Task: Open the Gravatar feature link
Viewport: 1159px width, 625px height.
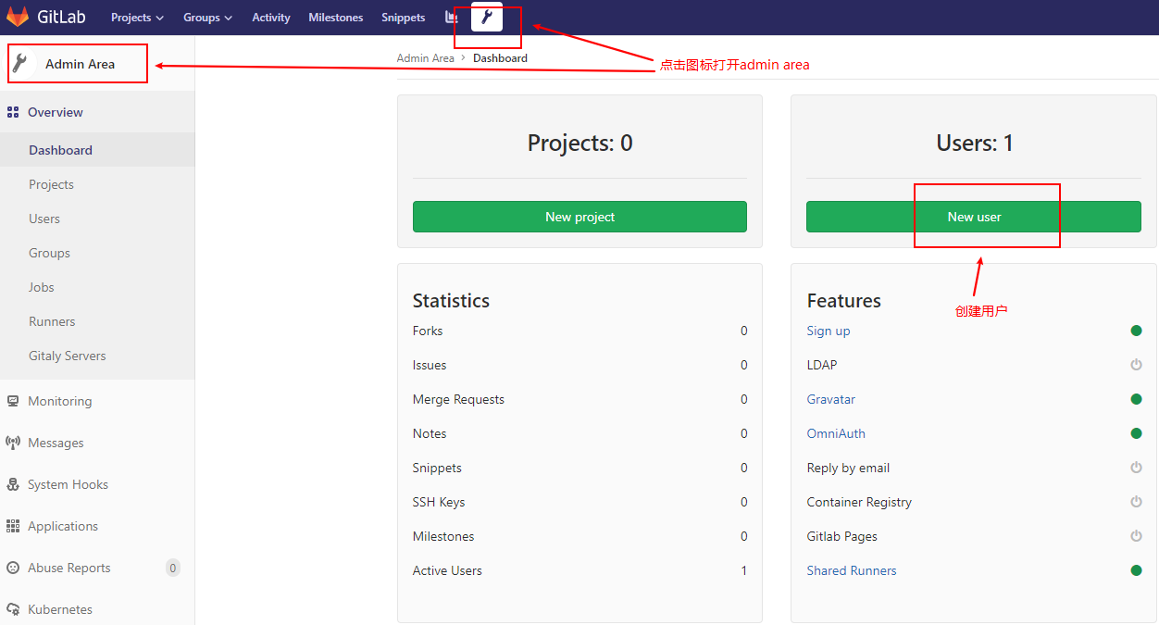Action: tap(831, 399)
